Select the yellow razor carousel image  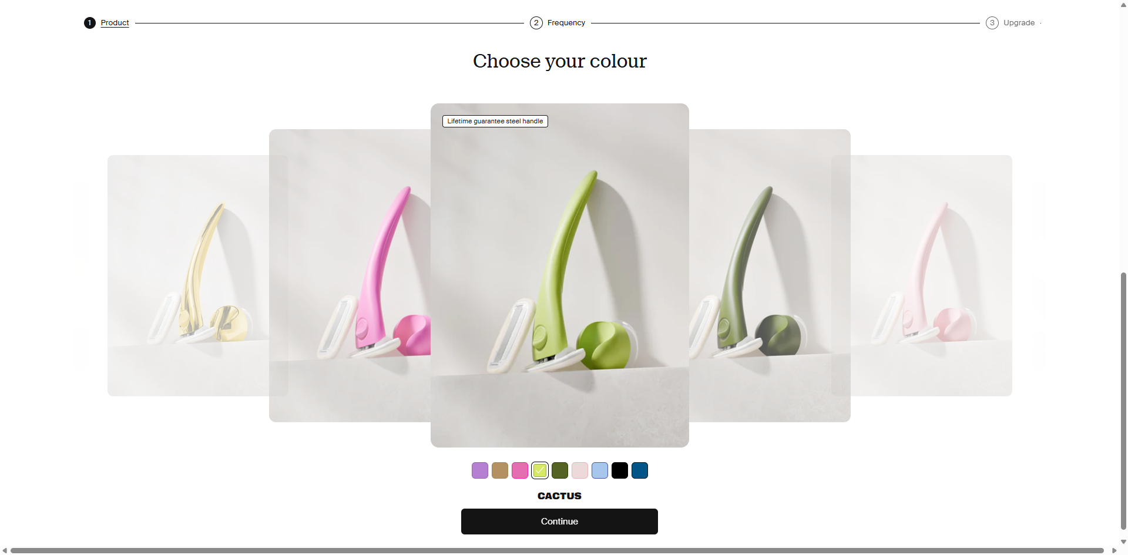click(188, 275)
